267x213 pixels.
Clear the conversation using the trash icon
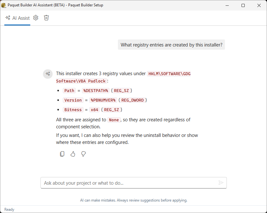click(46, 18)
